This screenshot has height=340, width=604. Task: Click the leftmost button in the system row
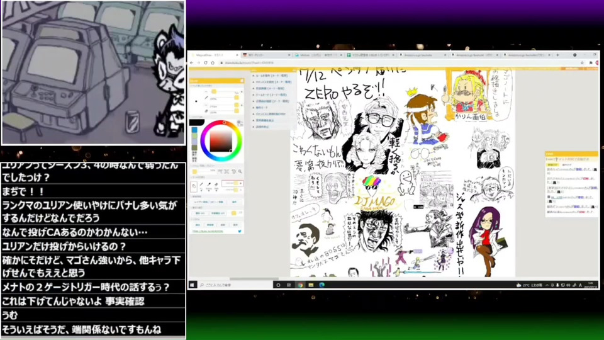pos(198,225)
